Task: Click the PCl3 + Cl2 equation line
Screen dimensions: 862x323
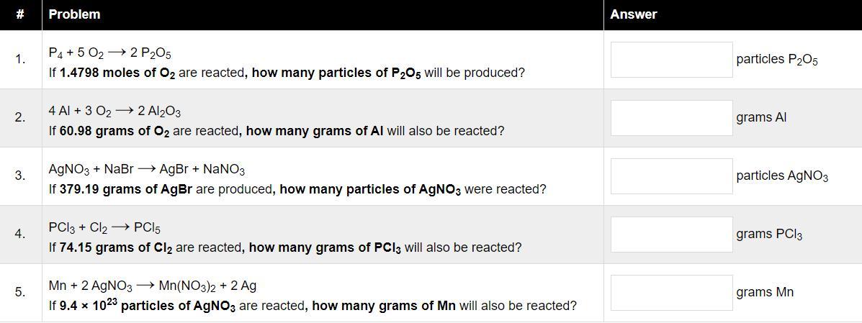Action: 104,228
